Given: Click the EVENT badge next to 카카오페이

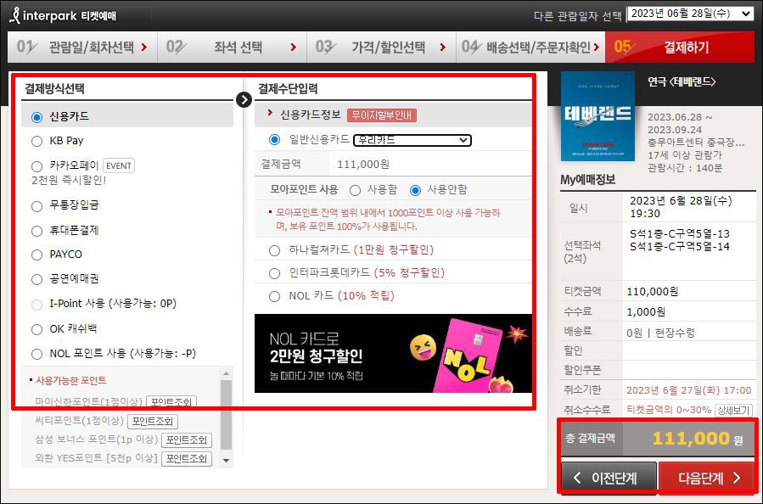Looking at the screenshot, I should [x=119, y=166].
